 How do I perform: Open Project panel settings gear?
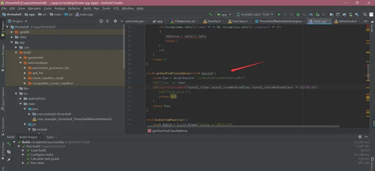115,21
